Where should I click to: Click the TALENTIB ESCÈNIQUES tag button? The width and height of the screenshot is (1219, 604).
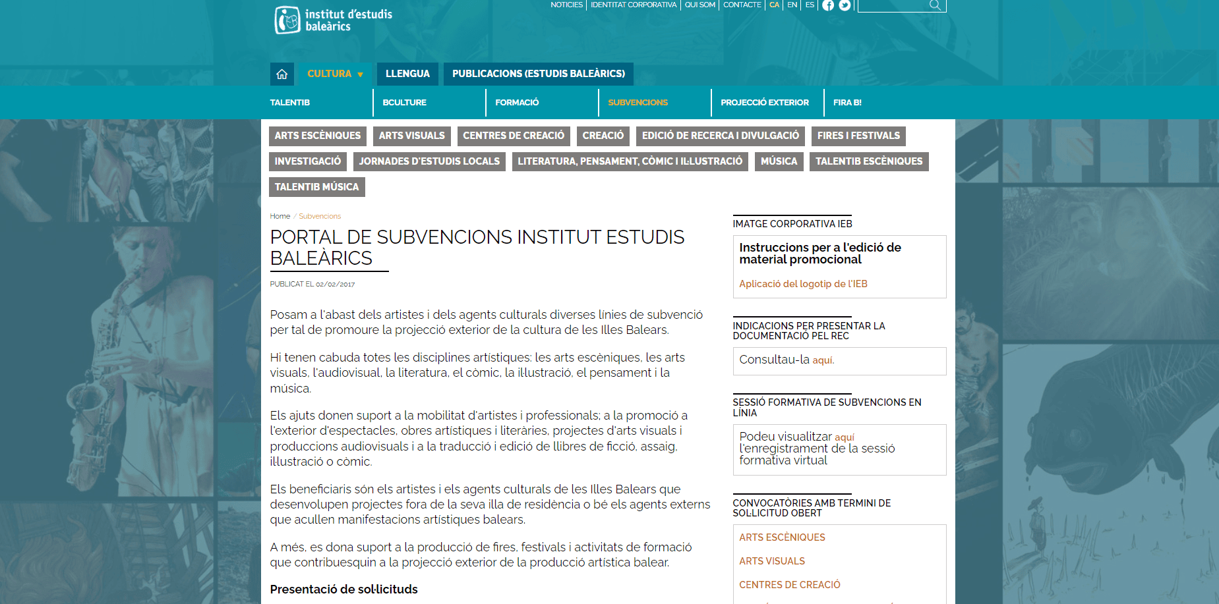869,161
